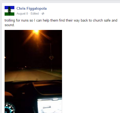Open Chris Figgalopola's profile name link
This screenshot has width=120, height=113.
pyautogui.click(x=31, y=8)
